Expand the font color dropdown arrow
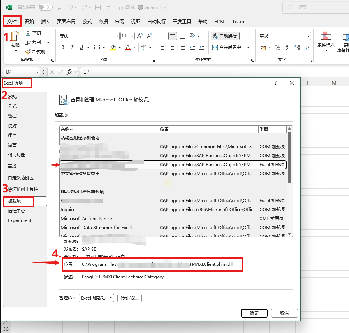Image resolution: width=349 pixels, height=333 pixels. tap(134, 47)
